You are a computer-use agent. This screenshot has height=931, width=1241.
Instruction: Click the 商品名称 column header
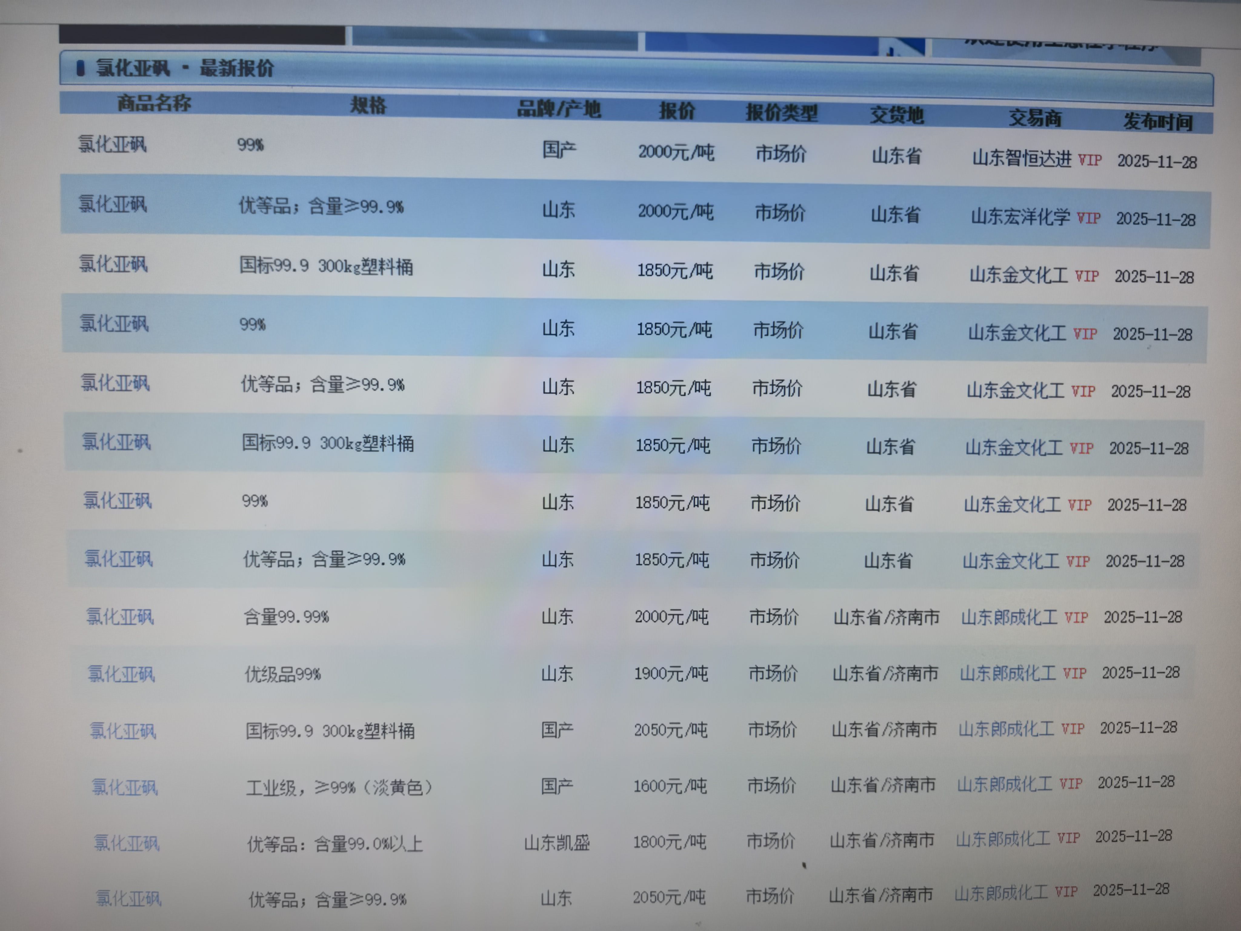point(154,103)
